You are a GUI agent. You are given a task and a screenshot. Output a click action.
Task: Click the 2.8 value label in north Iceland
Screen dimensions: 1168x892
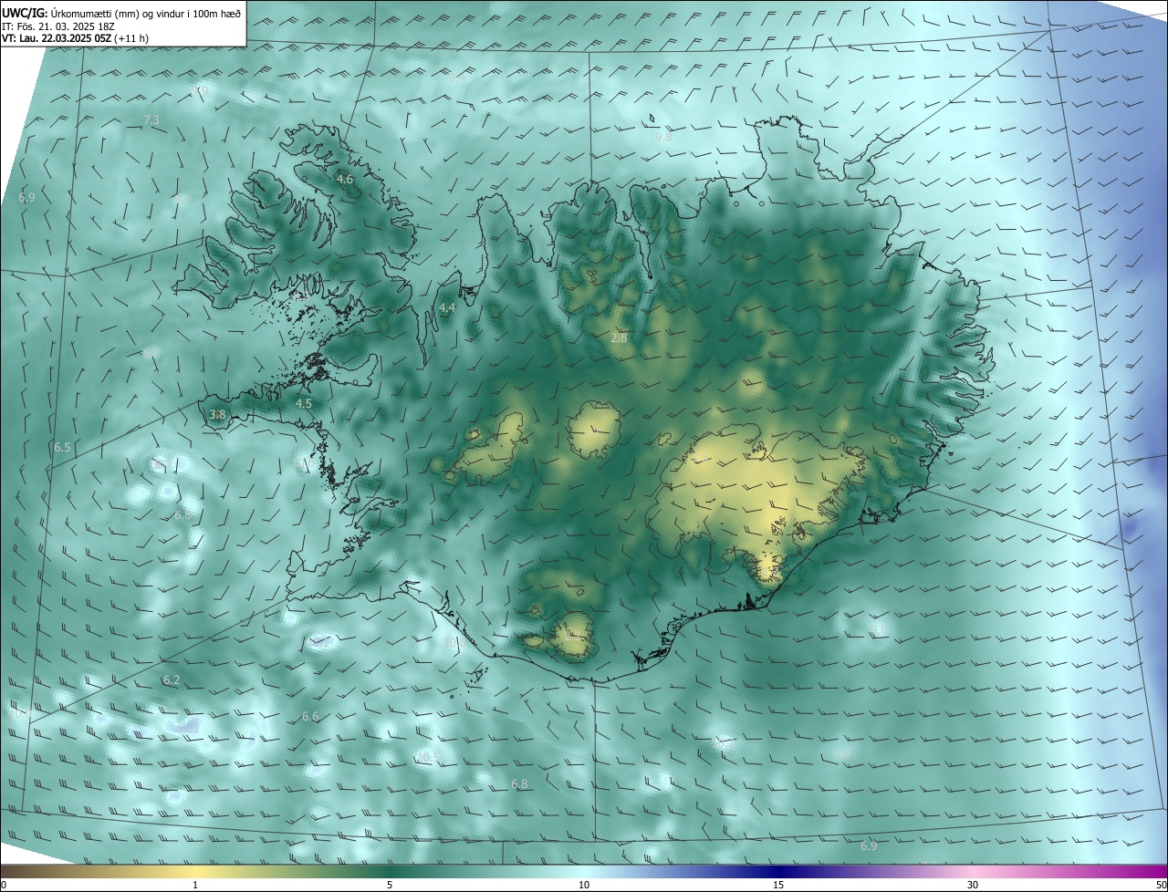click(x=619, y=337)
